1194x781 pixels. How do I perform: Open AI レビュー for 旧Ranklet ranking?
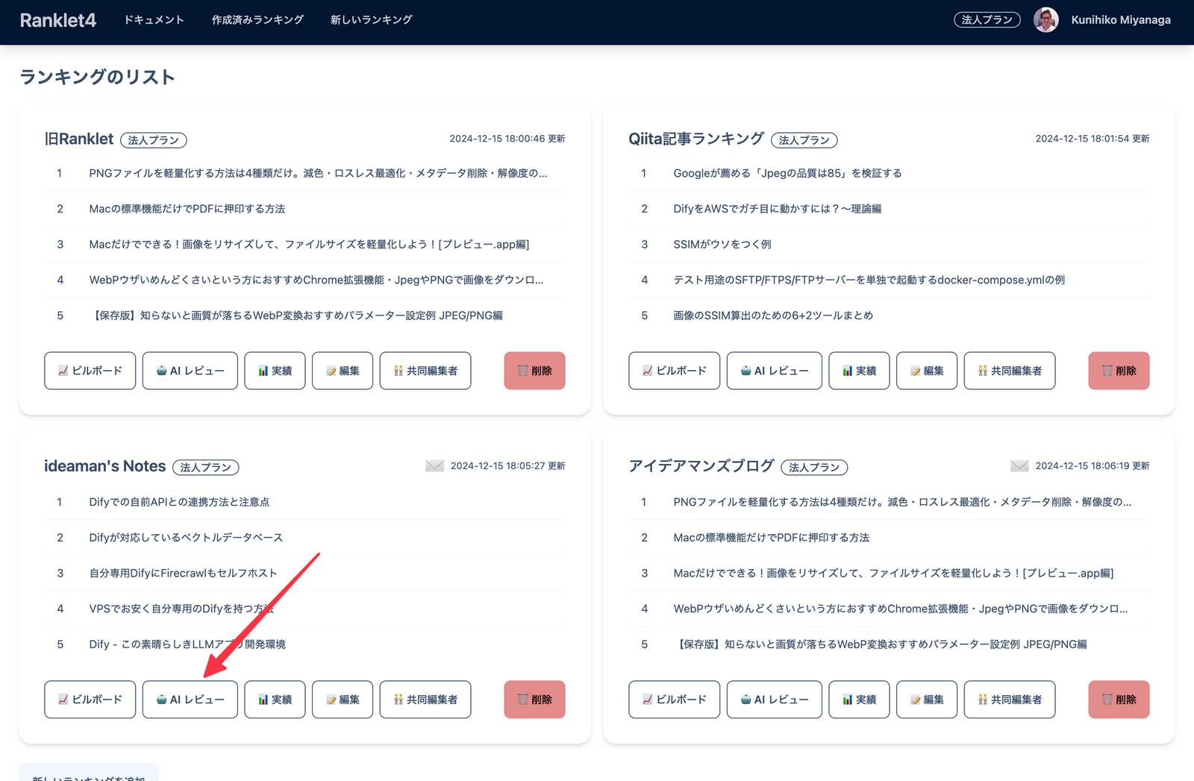click(190, 371)
